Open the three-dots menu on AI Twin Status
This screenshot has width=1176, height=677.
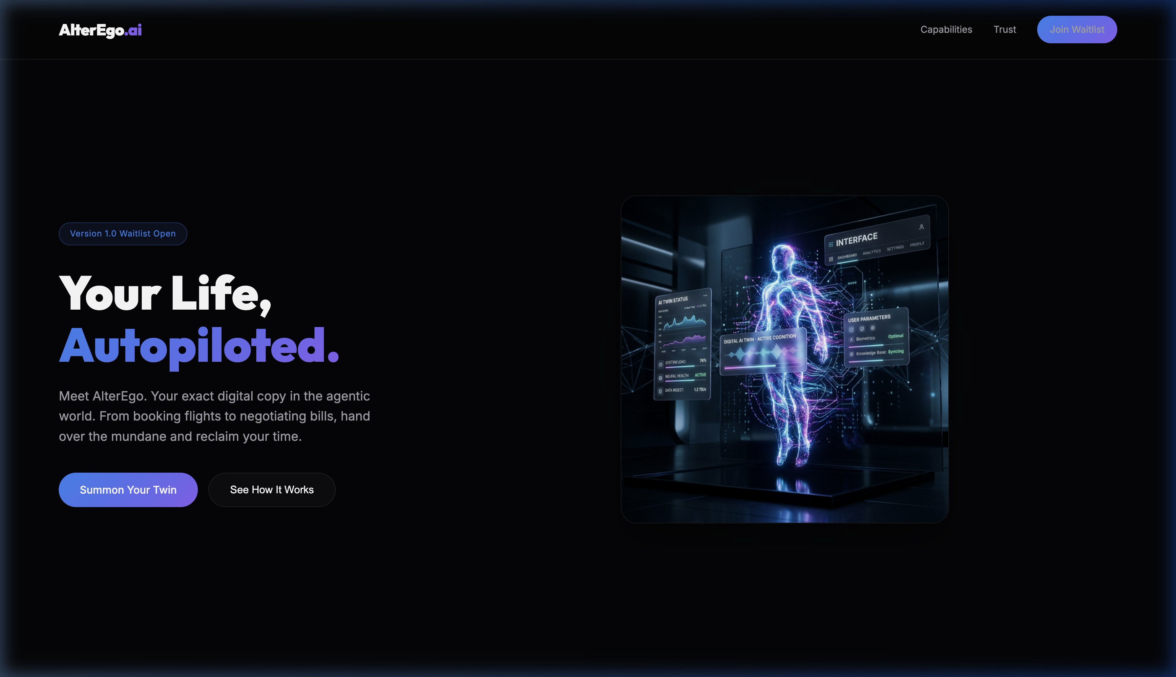705,295
